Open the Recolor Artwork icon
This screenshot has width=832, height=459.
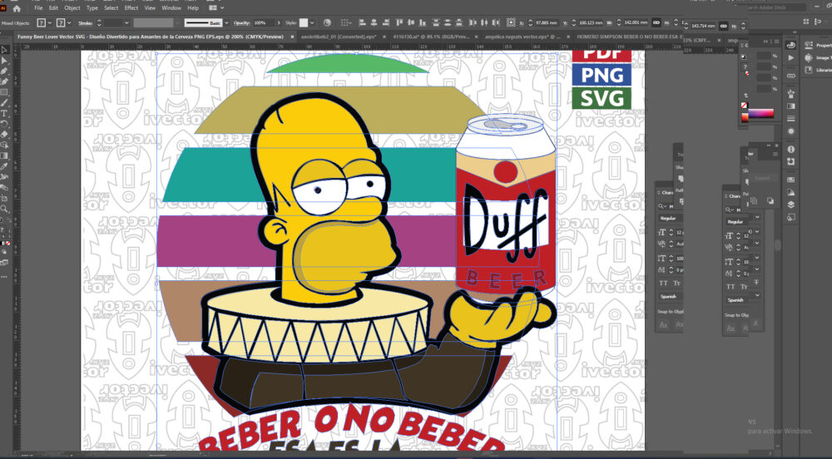[x=327, y=22]
